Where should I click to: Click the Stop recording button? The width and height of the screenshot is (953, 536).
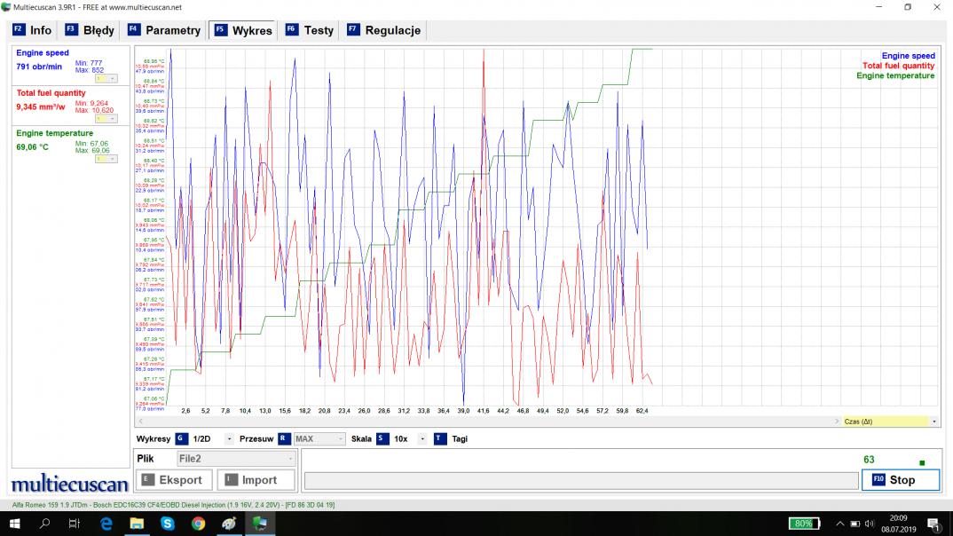[900, 480]
